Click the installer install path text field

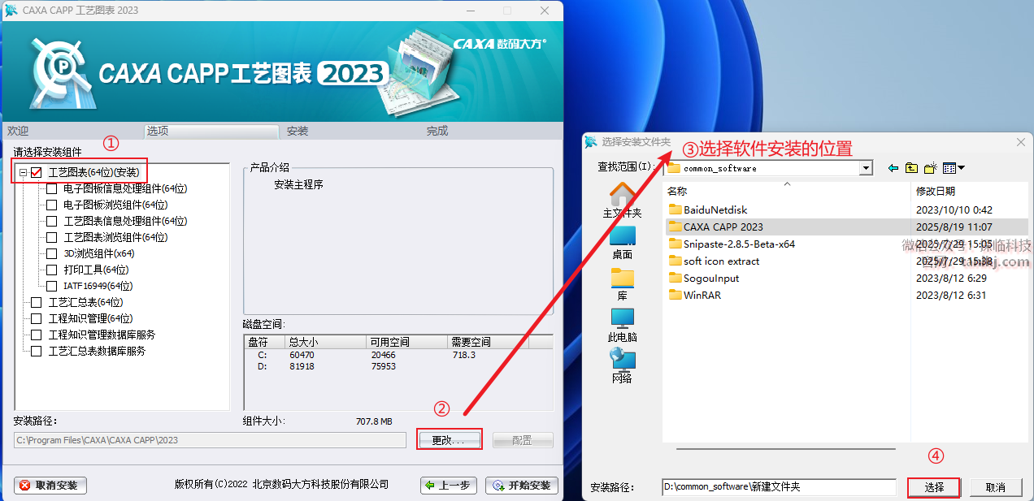[210, 440]
